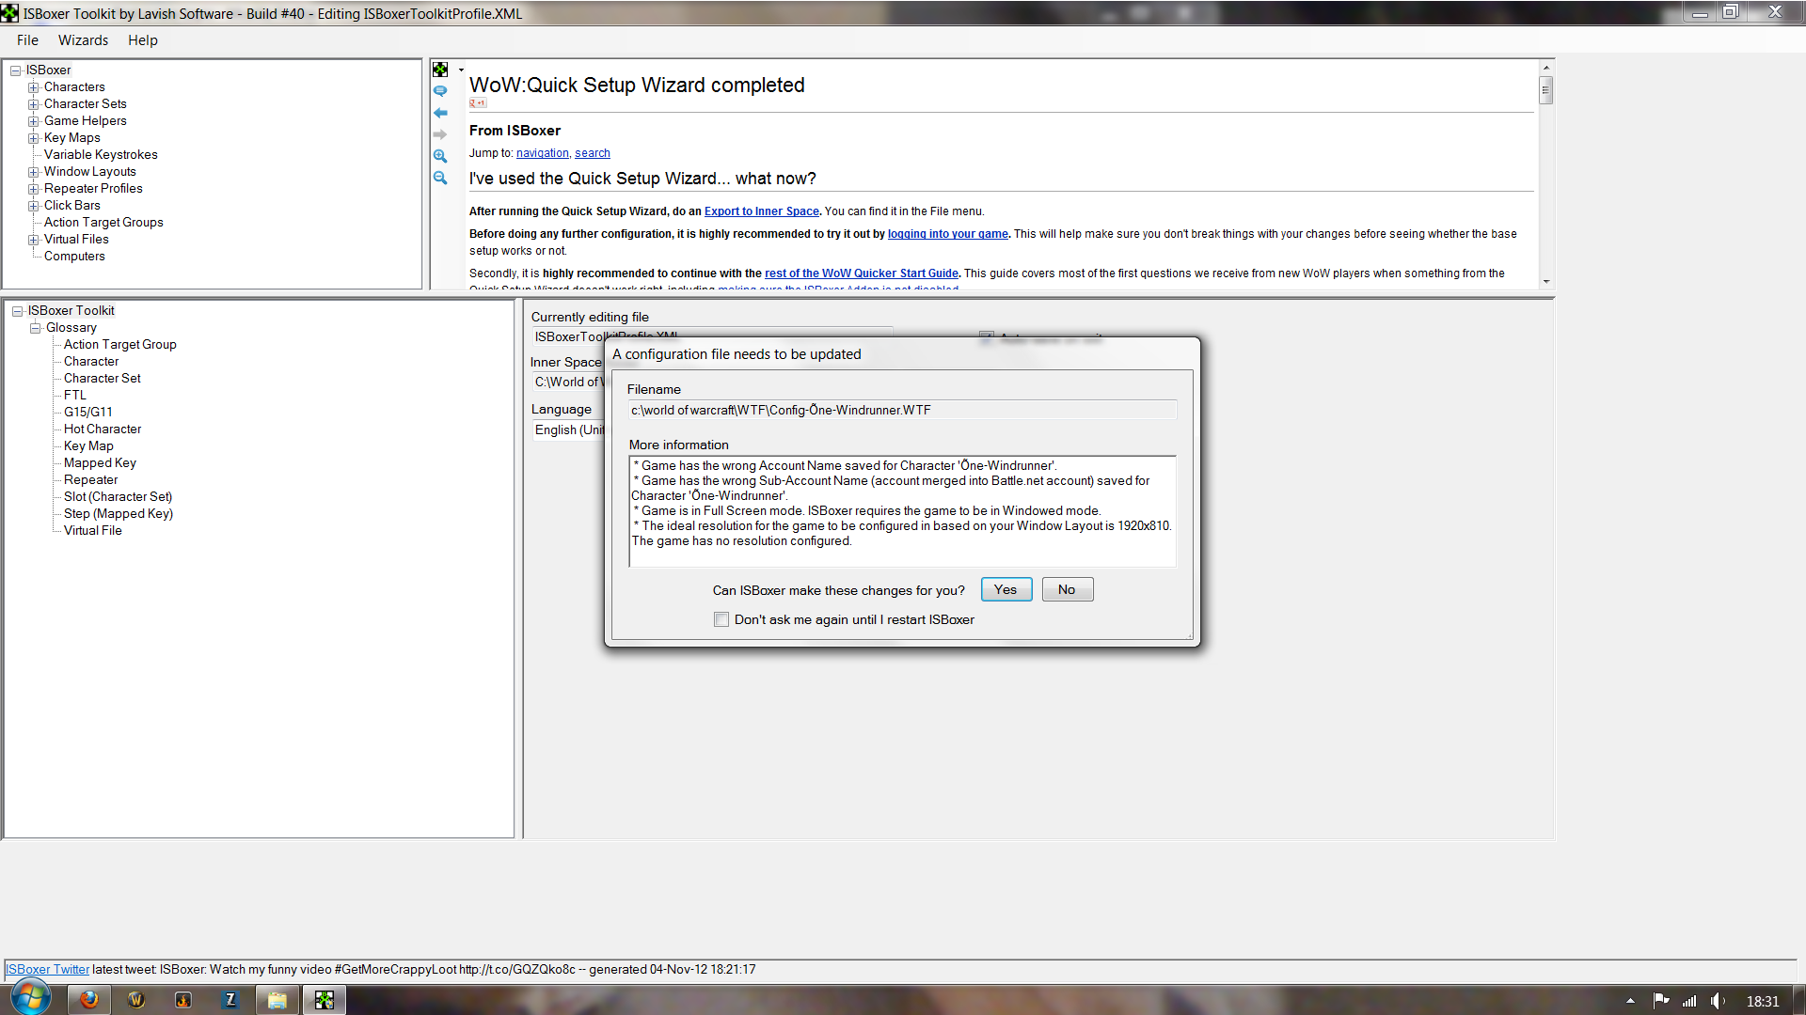This screenshot has height=1015, width=1806.
Task: Select the Virtual File glossary entry
Action: 93,531
